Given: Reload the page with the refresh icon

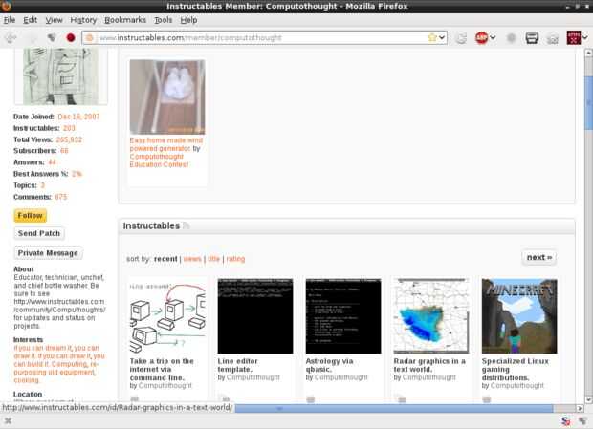Looking at the screenshot, I should (x=461, y=38).
